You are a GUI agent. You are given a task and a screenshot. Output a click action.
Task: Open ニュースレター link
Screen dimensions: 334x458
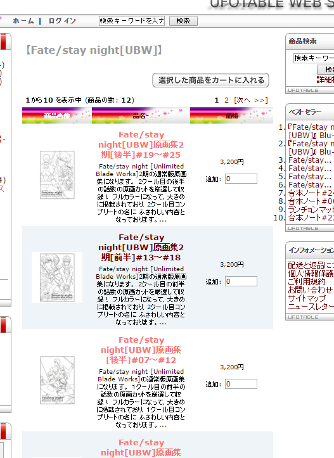tap(311, 306)
